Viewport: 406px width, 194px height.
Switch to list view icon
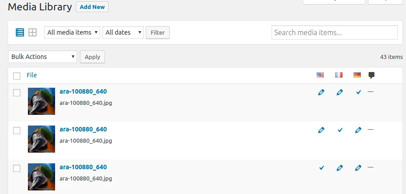pyautogui.click(x=20, y=32)
